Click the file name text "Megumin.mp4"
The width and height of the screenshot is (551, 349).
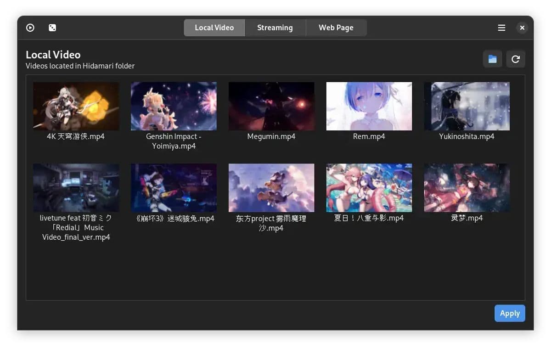pos(271,136)
